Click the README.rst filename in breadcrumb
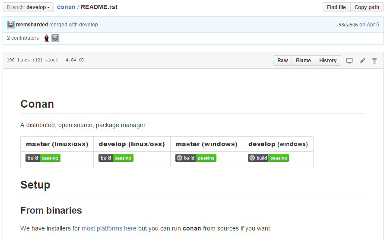This screenshot has width=387, height=240. coord(99,7)
